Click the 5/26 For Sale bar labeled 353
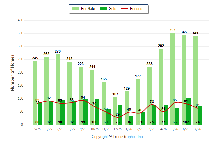The width and height of the screenshot is (217, 145). [x=172, y=79]
